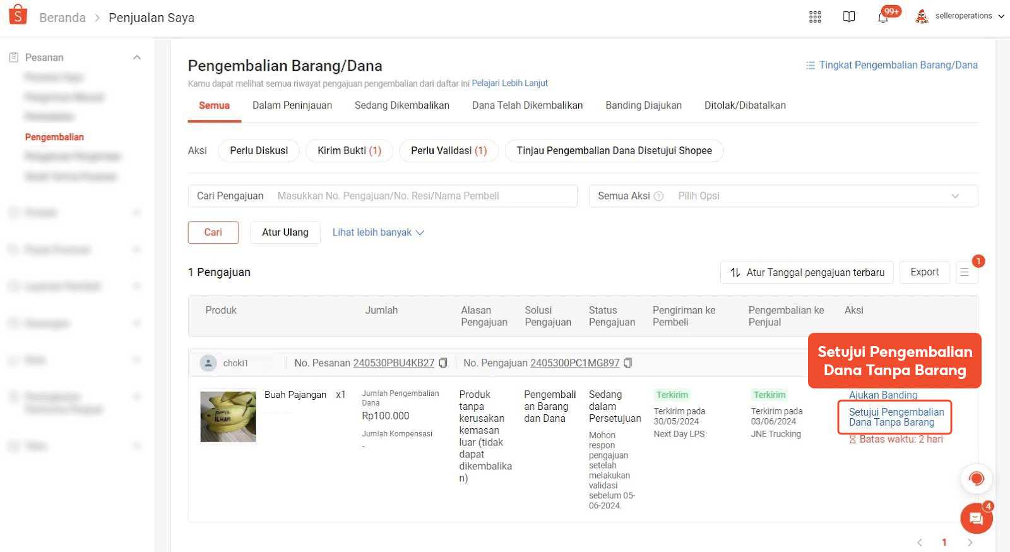
Task: Switch to the Dalam Peninjauan tab
Action: click(292, 105)
